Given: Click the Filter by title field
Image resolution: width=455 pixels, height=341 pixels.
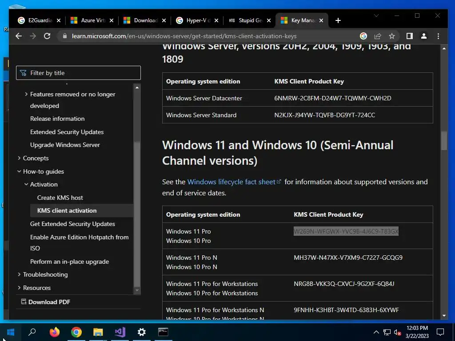Looking at the screenshot, I should 78,73.
